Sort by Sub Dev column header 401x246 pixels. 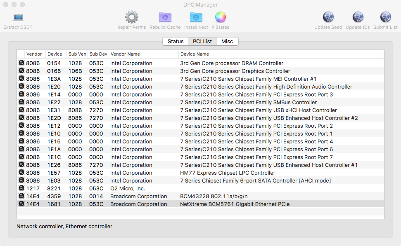[x=98, y=54]
